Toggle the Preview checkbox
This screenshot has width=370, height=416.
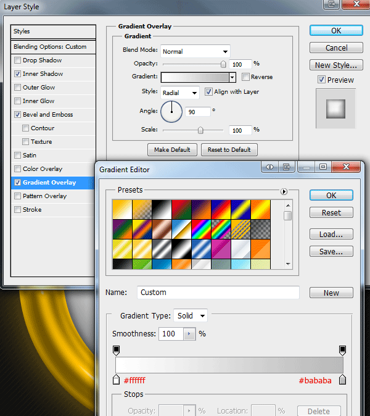point(321,80)
